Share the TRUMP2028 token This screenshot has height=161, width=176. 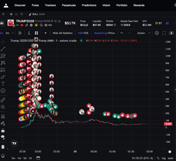pos(55,21)
